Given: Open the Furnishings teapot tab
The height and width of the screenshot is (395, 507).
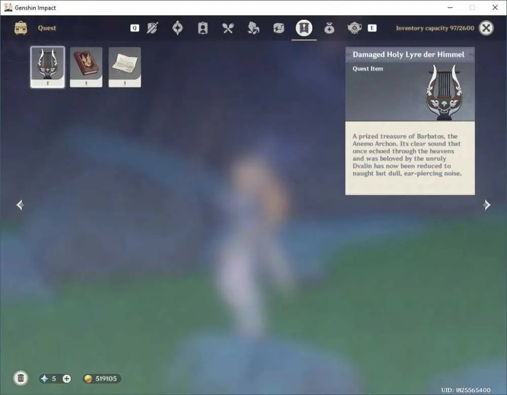Looking at the screenshot, I should pos(354,28).
